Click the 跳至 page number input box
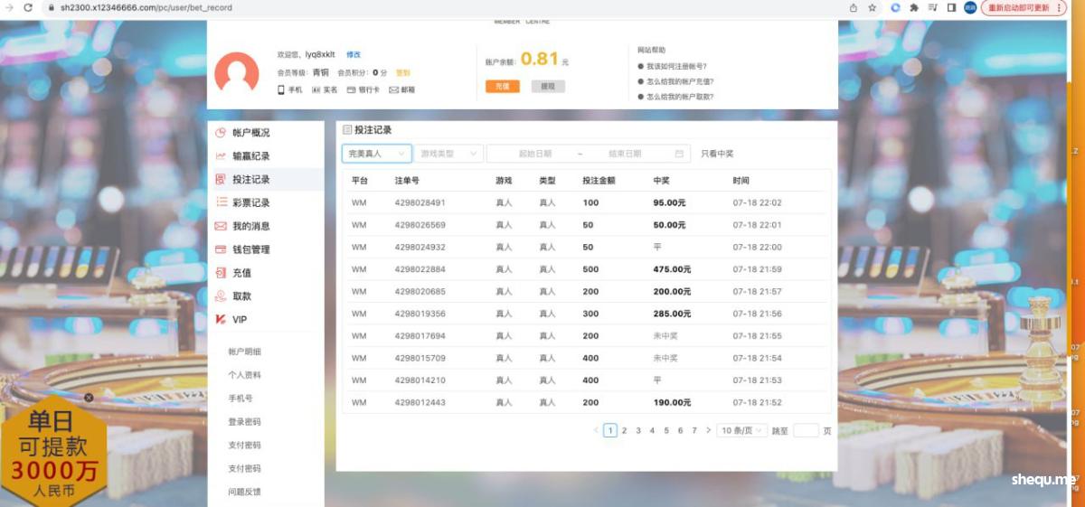The height and width of the screenshot is (507, 1085). pos(806,431)
